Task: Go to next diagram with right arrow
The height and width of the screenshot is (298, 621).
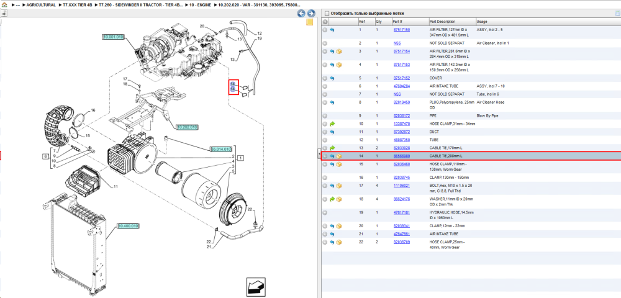Action: [311, 14]
